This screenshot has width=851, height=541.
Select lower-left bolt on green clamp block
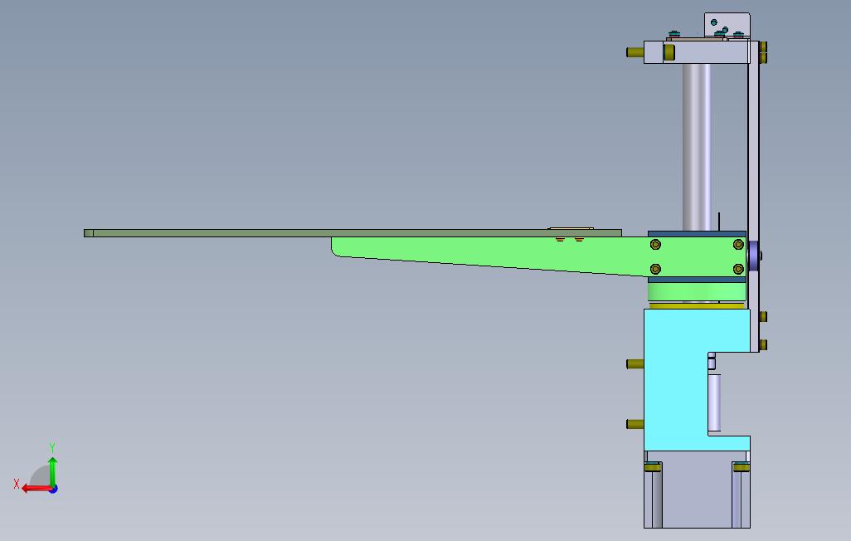click(655, 269)
